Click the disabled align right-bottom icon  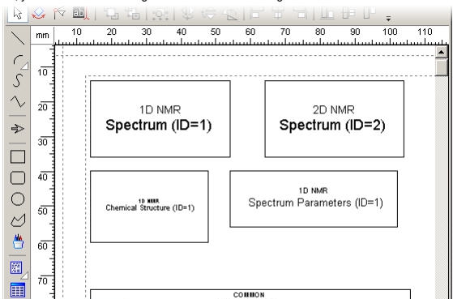tap(300, 13)
